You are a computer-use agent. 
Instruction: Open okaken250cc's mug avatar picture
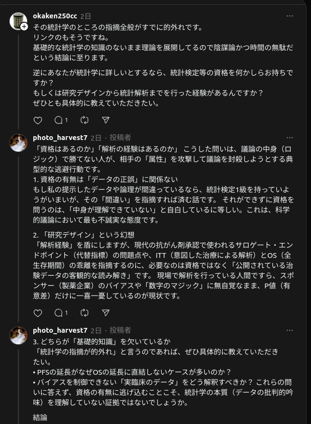click(x=17, y=21)
